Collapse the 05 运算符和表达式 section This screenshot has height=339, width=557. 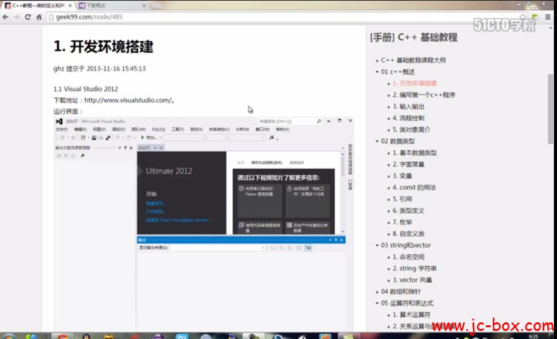pyautogui.click(x=377, y=303)
